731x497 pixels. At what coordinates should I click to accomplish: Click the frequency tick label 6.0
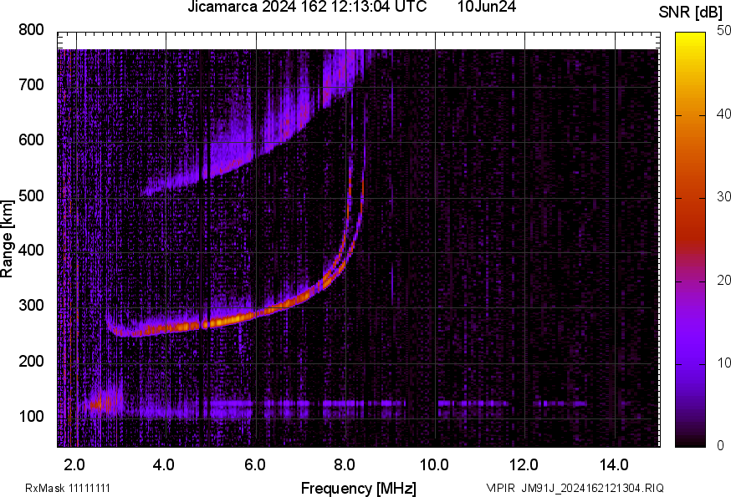[x=254, y=464]
